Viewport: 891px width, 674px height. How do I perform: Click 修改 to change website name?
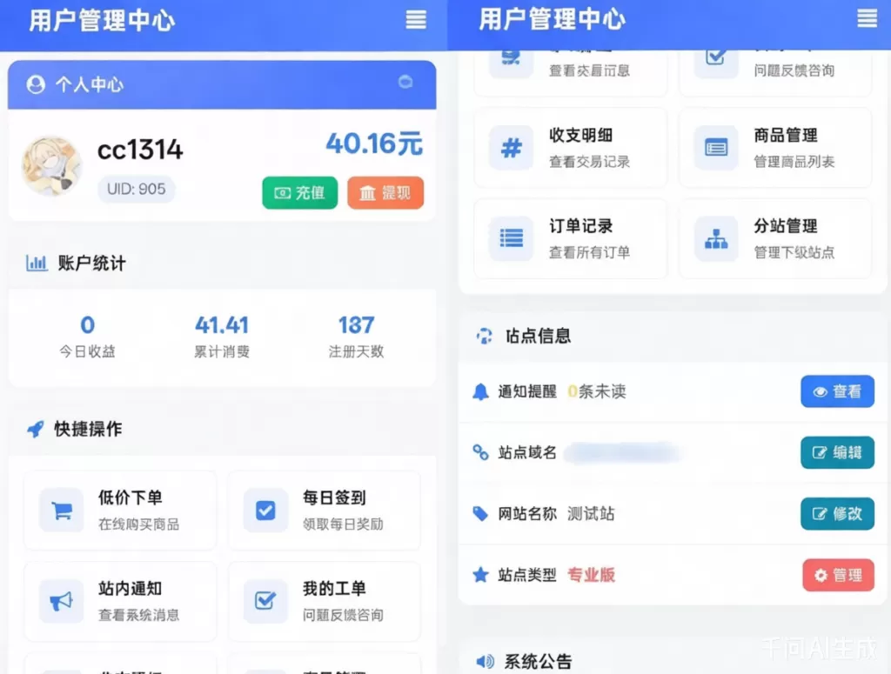point(837,514)
